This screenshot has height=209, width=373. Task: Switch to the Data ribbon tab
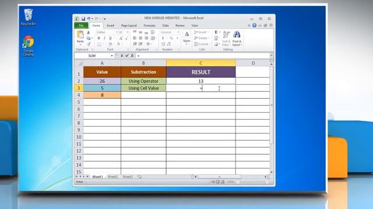point(166,26)
